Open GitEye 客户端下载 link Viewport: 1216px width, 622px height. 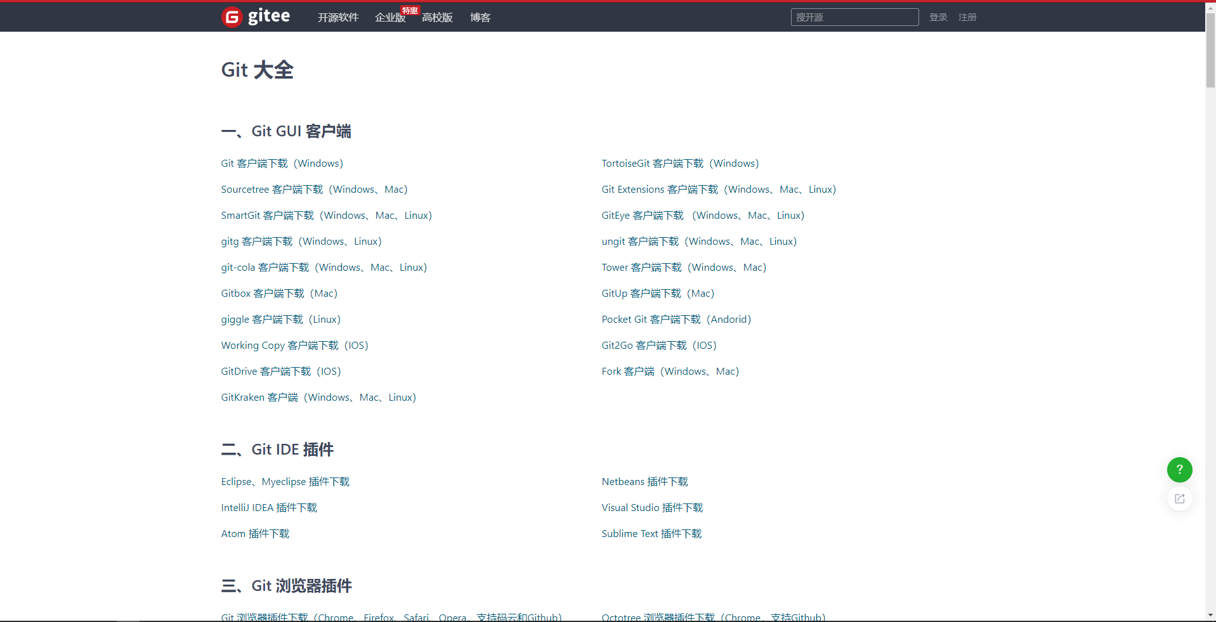coord(703,216)
